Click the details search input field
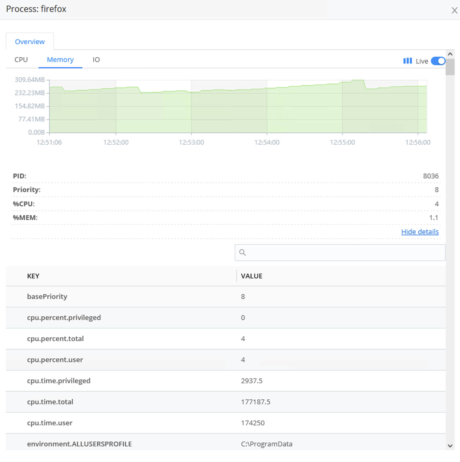Image resolution: width=460 pixels, height=462 pixels. click(343, 253)
